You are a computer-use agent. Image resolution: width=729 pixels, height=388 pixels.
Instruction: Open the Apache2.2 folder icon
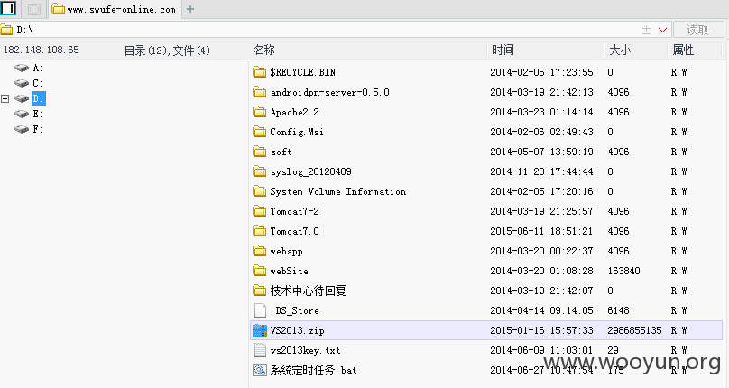[260, 112]
